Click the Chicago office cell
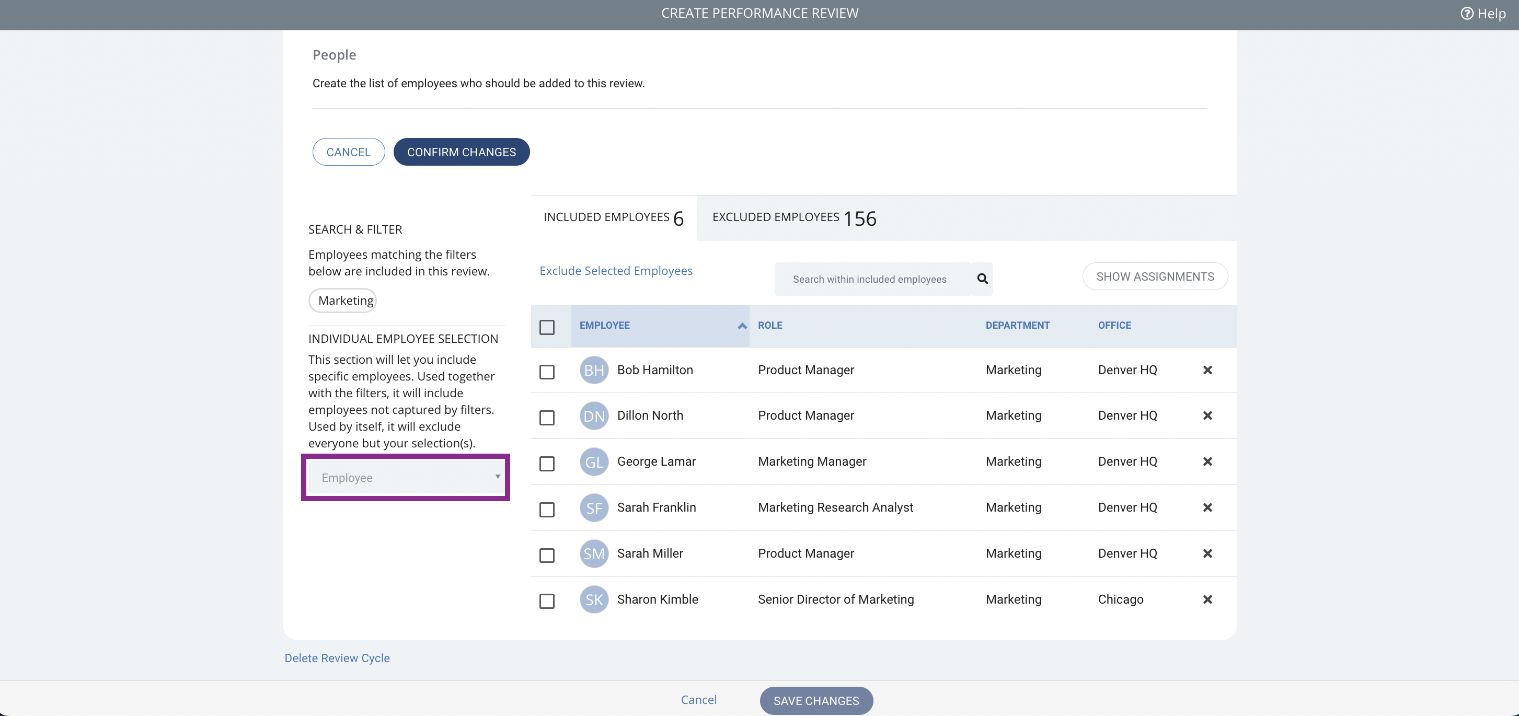 click(x=1120, y=599)
